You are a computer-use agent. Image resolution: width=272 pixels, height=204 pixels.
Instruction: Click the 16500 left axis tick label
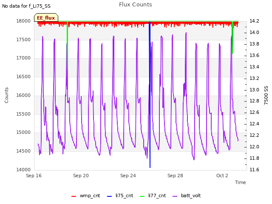(x=23, y=76)
